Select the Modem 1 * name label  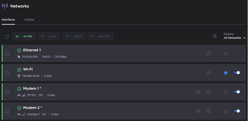point(32,89)
